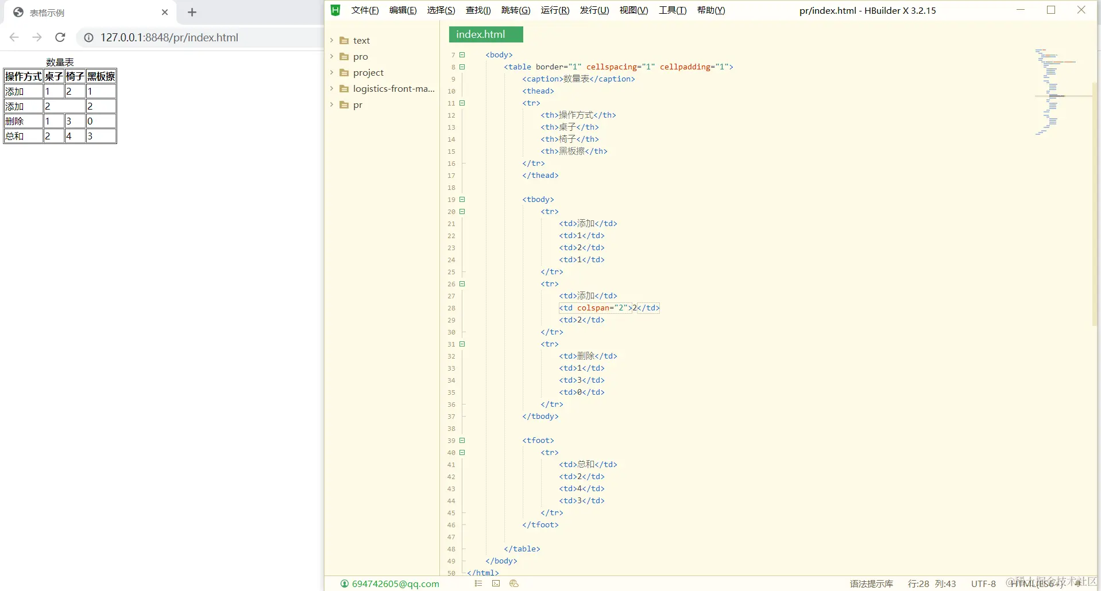Open the browser preview icon in the status bar
Screen dimensions: 1101x591
(x=514, y=584)
